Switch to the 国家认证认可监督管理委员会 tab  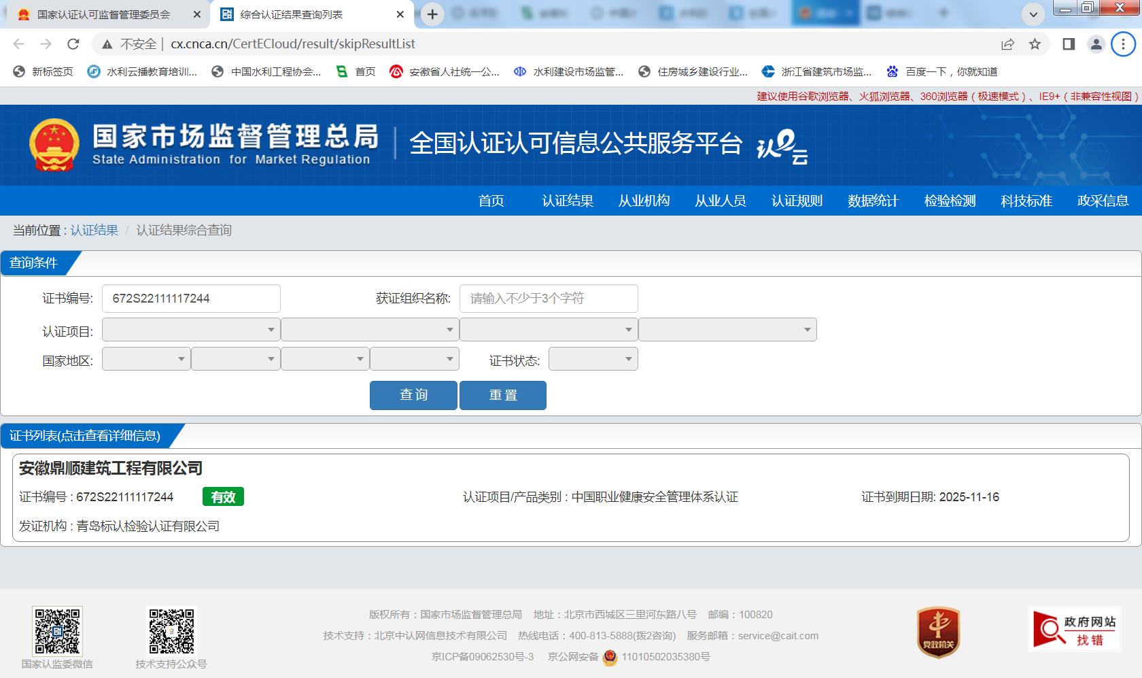coord(103,14)
